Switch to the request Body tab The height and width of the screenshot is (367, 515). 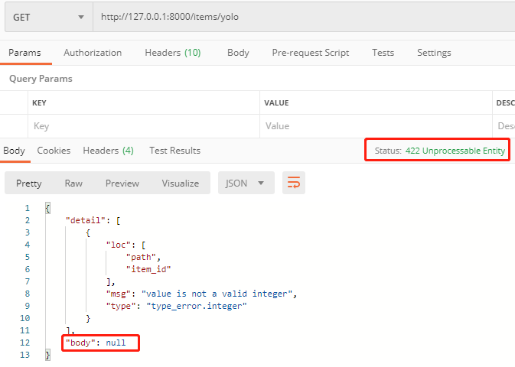238,53
